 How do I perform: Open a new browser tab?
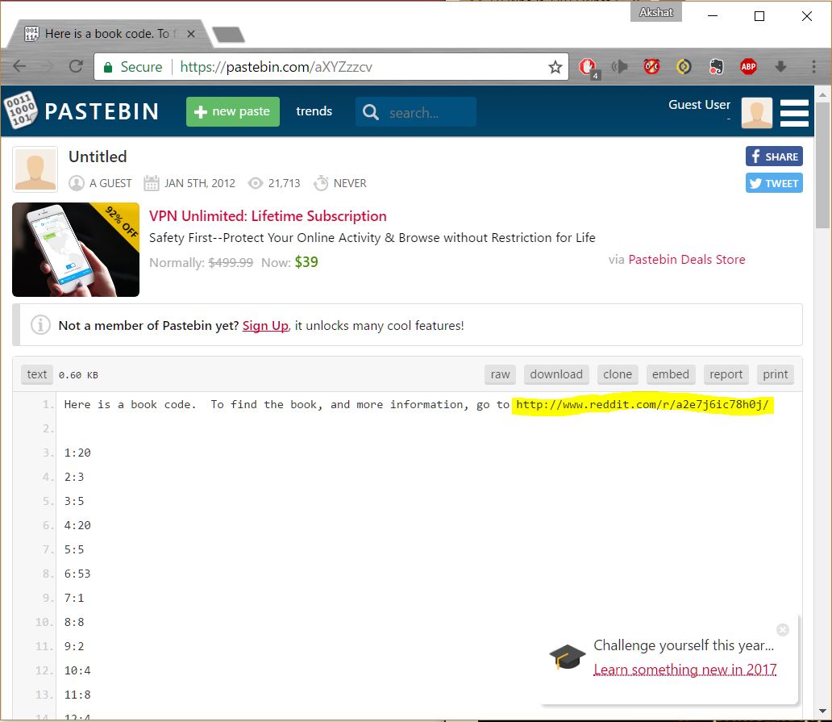coord(229,35)
